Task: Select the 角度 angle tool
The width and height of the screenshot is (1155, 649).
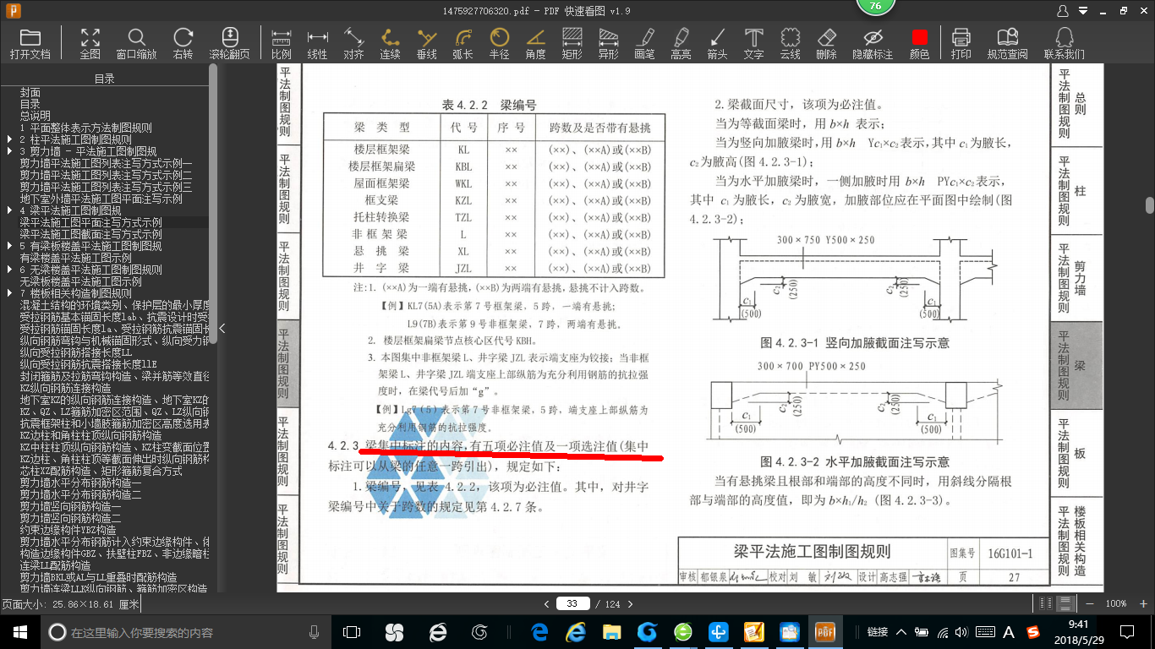Action: click(535, 43)
